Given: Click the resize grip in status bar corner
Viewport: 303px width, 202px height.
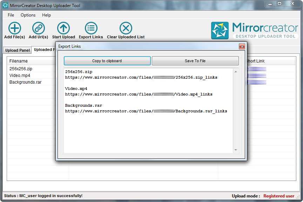Looking at the screenshot, I should tap(298, 197).
